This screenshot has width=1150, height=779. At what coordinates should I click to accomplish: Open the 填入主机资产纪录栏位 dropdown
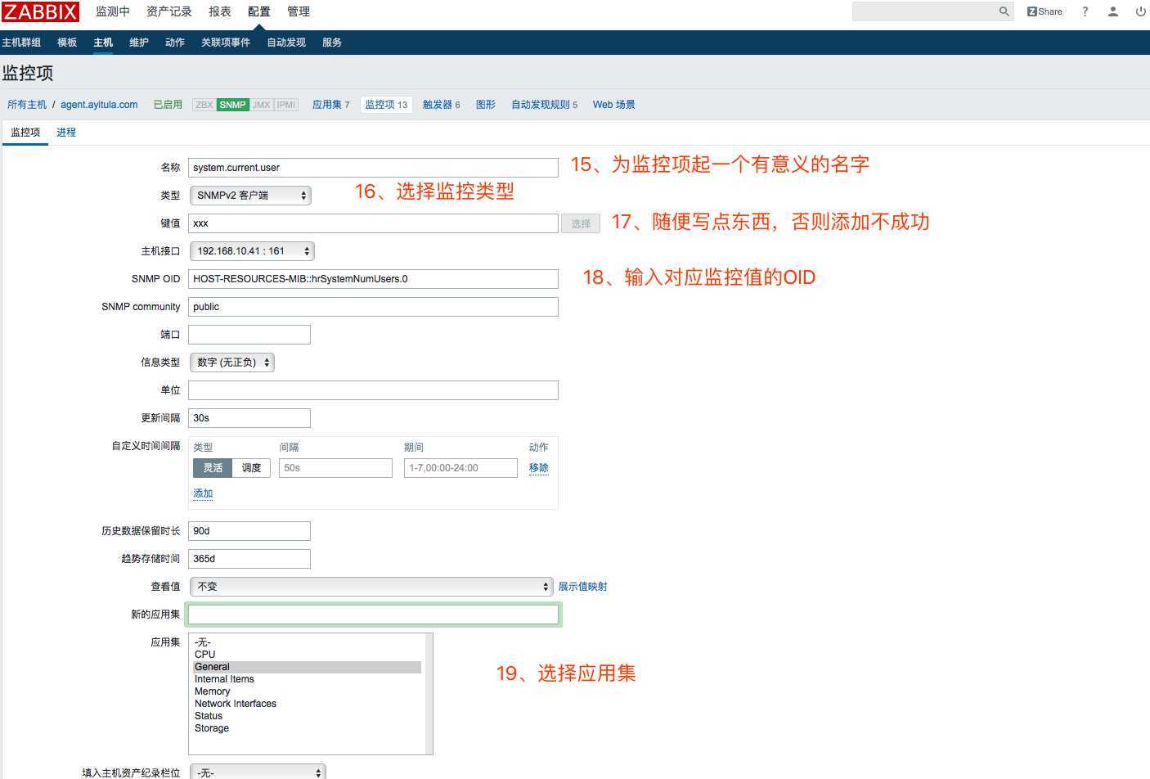pyautogui.click(x=258, y=772)
